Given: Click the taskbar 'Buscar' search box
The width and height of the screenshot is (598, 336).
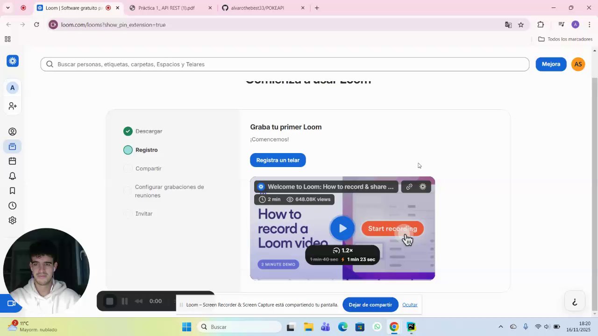Looking at the screenshot, I should point(239,327).
